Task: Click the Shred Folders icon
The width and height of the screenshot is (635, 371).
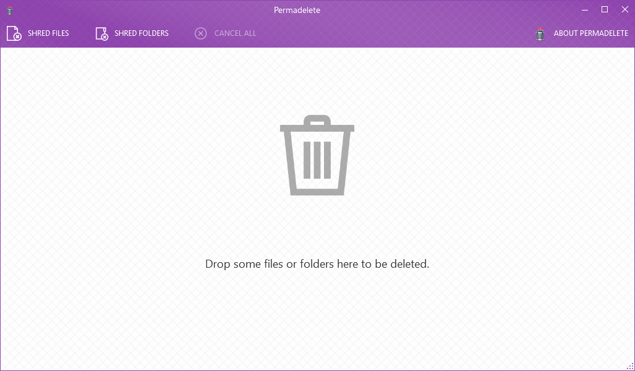Action: [x=102, y=33]
